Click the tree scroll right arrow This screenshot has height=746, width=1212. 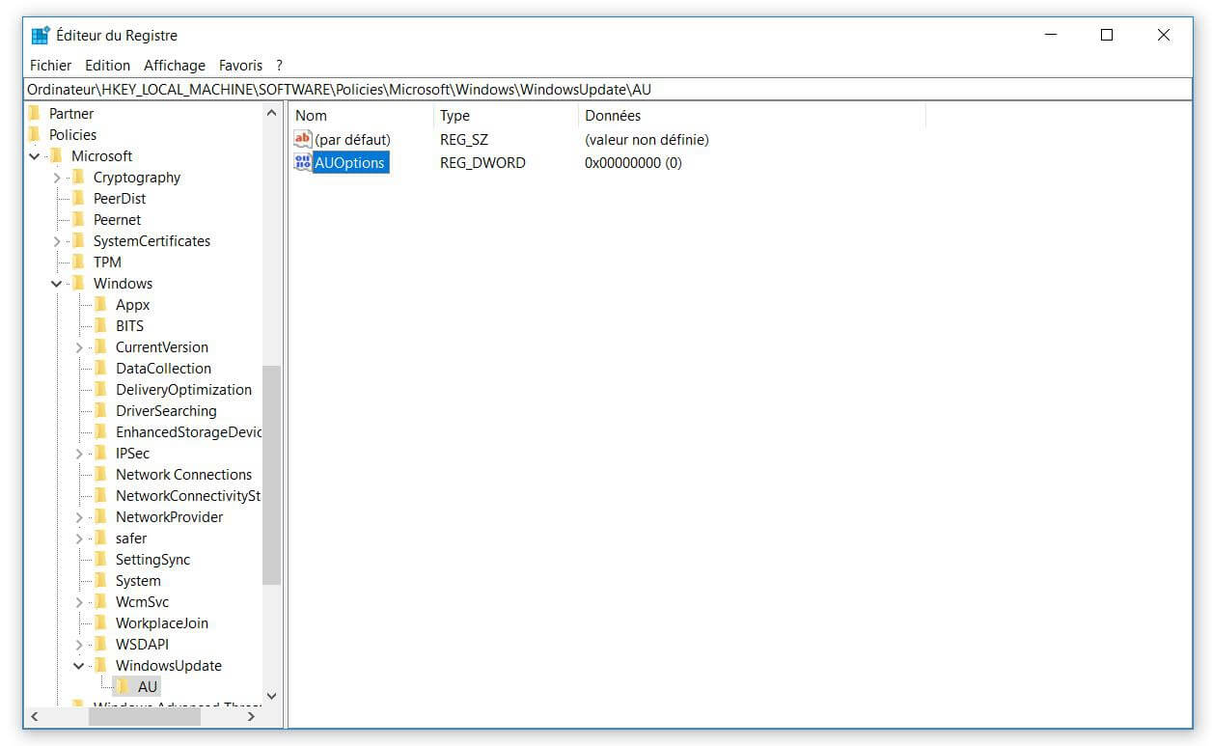[x=253, y=716]
